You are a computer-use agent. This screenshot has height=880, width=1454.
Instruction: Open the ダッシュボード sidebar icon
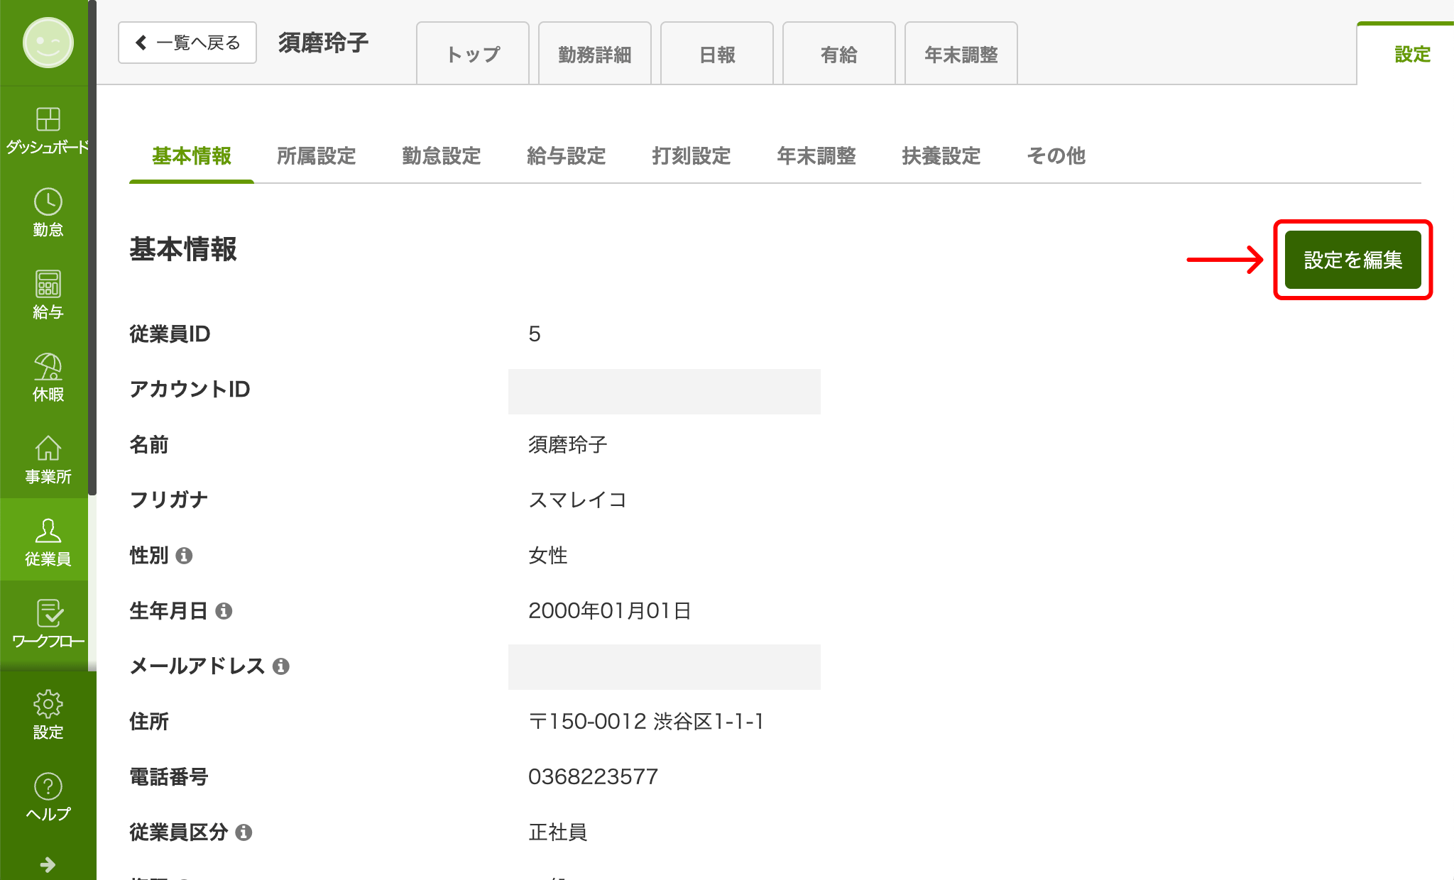pos(47,122)
